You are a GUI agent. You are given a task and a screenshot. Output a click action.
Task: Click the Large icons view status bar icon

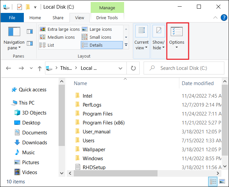pyautogui.click(x=222, y=182)
